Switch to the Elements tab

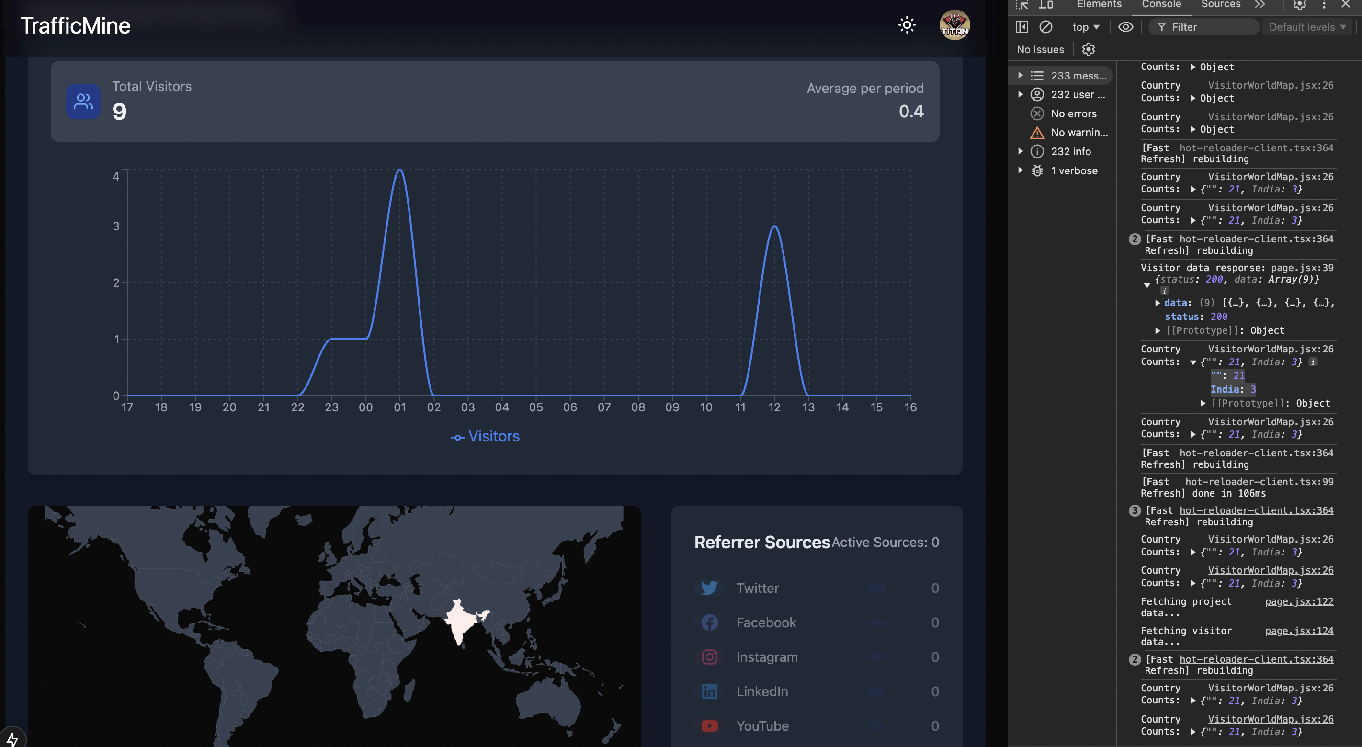(x=1099, y=5)
